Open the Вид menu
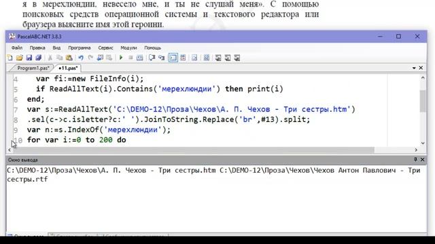This screenshot has width=435, height=244. pos(56,47)
